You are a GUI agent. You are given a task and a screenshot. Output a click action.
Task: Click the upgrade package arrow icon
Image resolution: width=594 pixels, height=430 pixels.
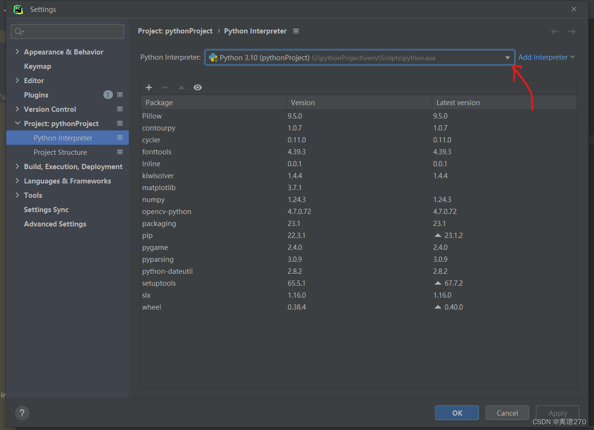click(181, 87)
